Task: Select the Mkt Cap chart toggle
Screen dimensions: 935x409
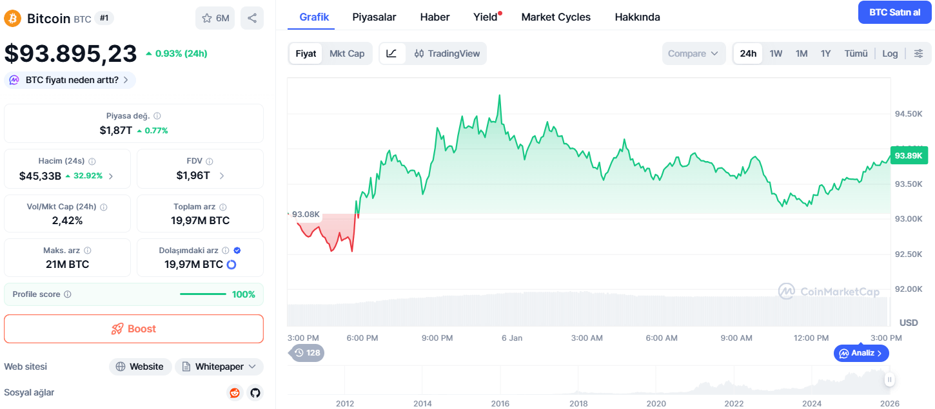Action: (347, 53)
